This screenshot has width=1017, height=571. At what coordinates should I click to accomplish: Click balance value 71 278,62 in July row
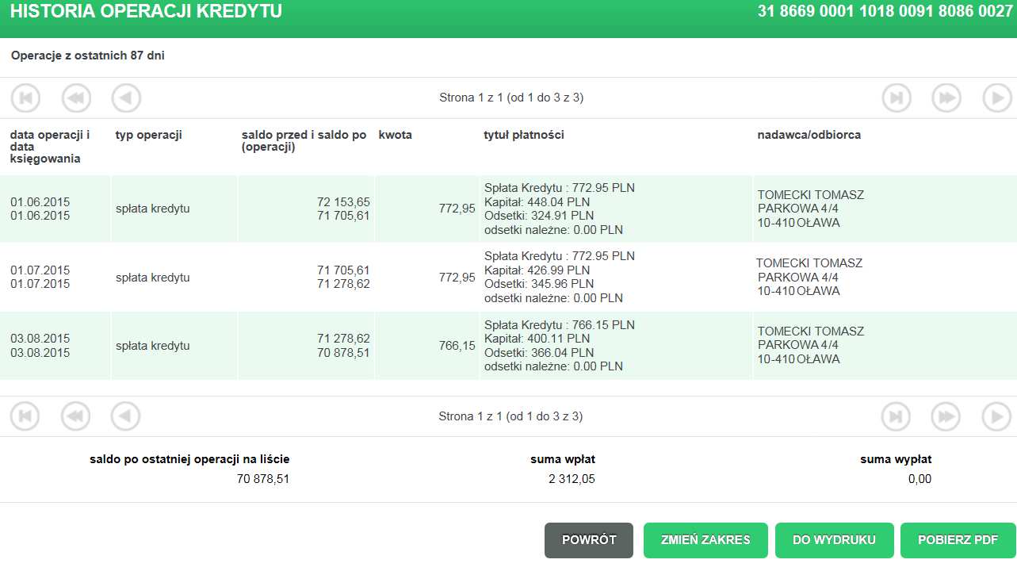click(343, 284)
